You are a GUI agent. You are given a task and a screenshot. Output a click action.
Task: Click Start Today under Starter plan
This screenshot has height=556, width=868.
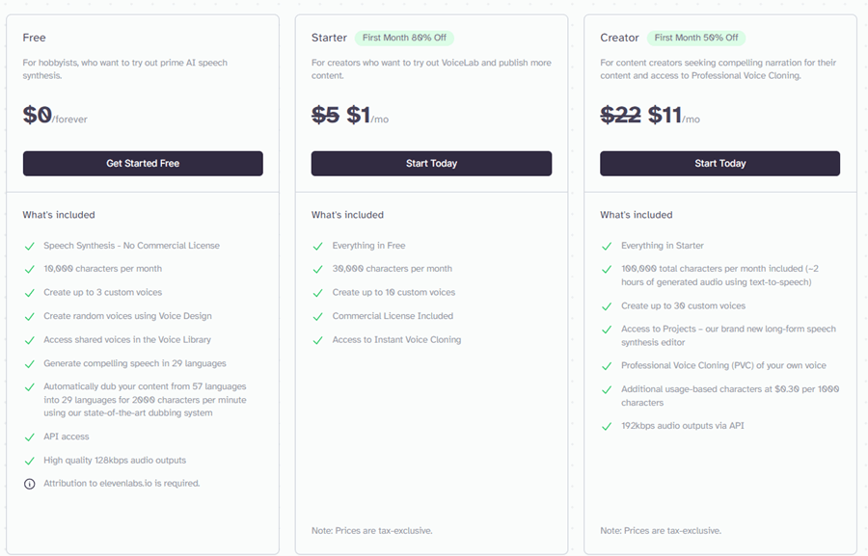[431, 163]
